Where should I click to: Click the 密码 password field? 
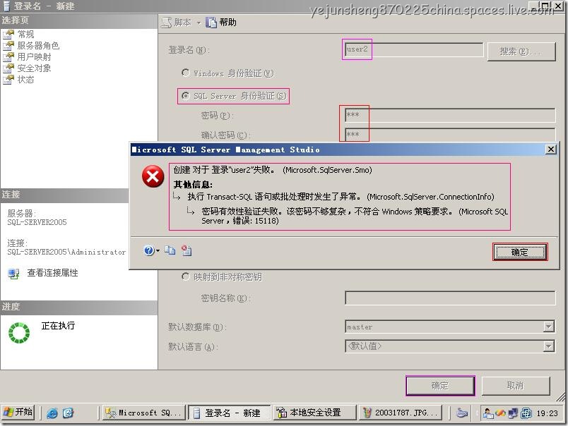450,115
